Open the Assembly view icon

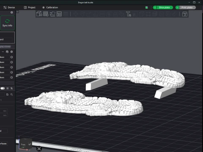click(x=185, y=14)
